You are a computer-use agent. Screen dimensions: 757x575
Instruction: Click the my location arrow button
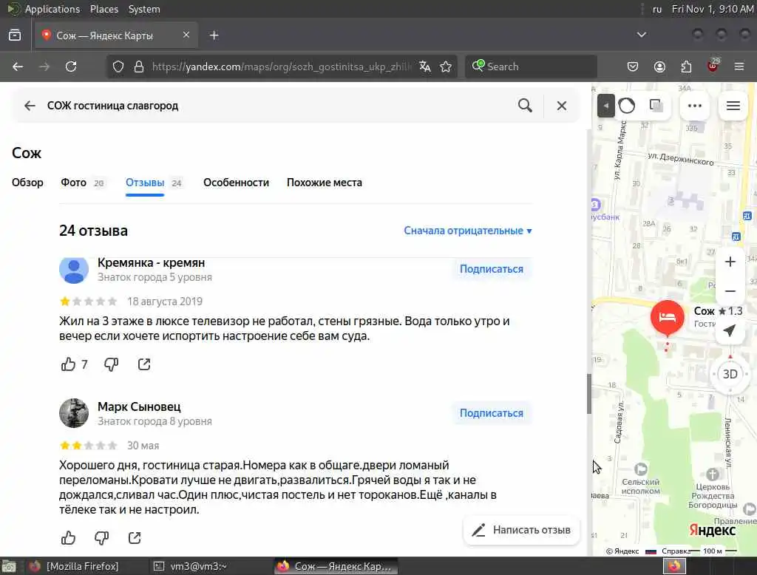730,330
